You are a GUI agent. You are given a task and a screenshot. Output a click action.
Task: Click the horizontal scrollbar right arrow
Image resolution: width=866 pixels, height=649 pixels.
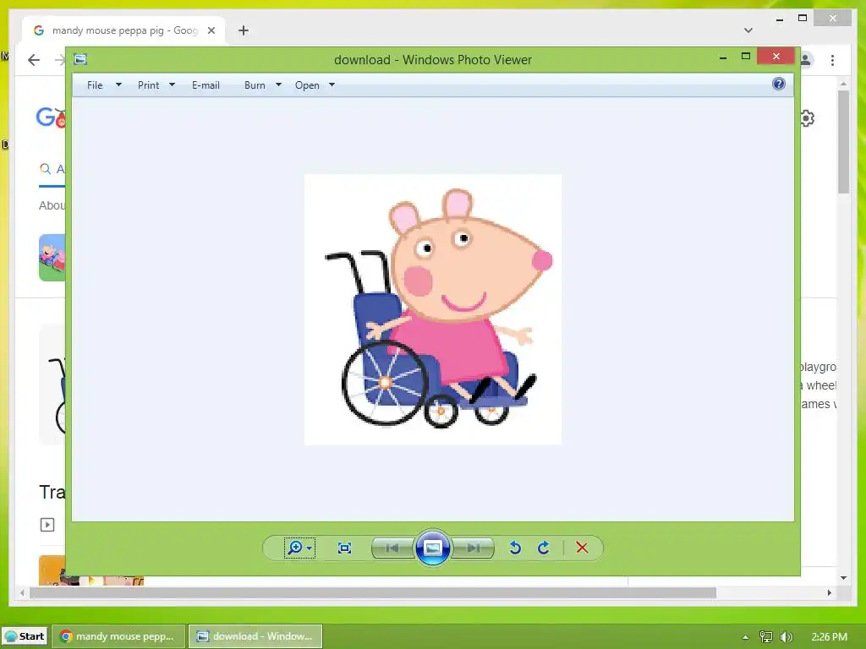[830, 592]
